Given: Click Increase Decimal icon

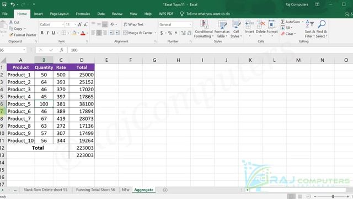Looking at the screenshot, I should click(x=184, y=33).
